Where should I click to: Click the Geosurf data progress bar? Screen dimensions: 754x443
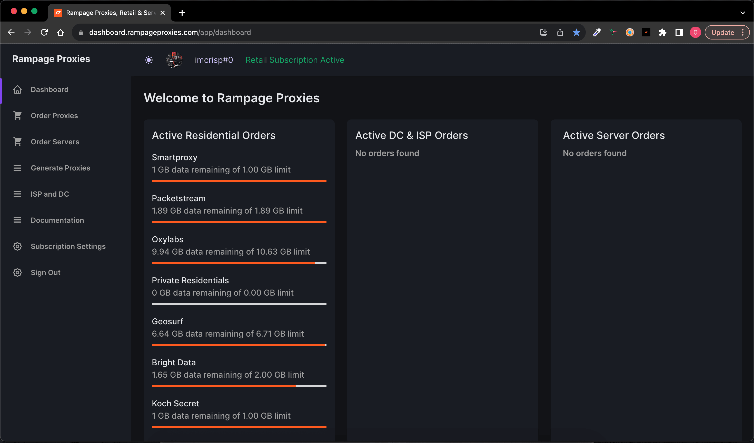click(239, 345)
